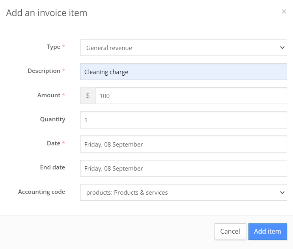Click the Description field containing Cleaning charge
This screenshot has height=249, width=293.
coord(183,72)
